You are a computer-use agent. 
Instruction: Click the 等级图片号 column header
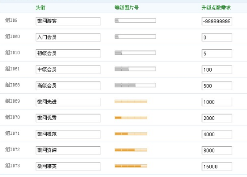tap(127, 8)
